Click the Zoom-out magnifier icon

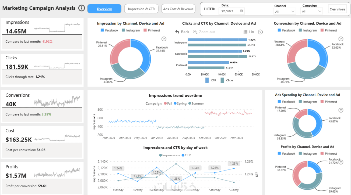pyautogui.click(x=195, y=32)
